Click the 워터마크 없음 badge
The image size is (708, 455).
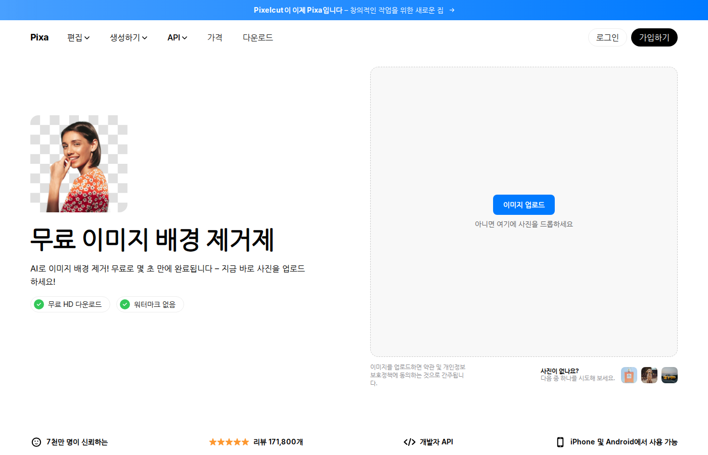150,304
